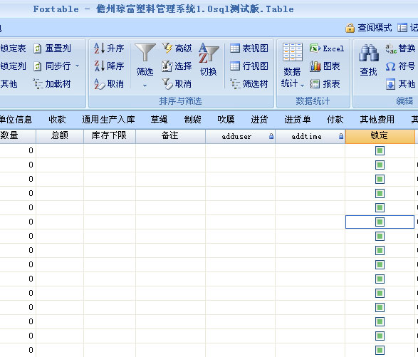Click the 查阅模式 button
The width and height of the screenshot is (418, 357).
coord(369,28)
